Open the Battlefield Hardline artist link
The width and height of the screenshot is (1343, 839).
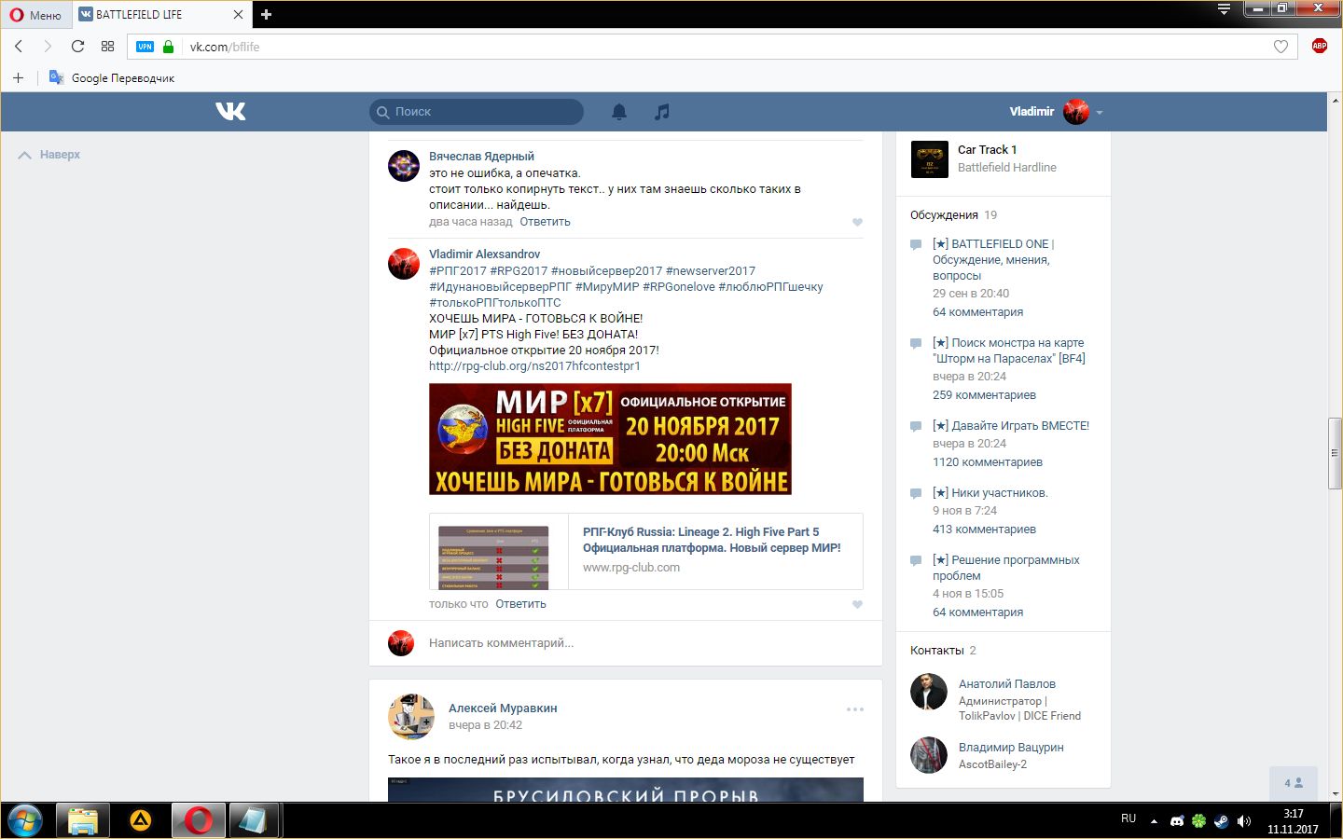coord(1006,168)
